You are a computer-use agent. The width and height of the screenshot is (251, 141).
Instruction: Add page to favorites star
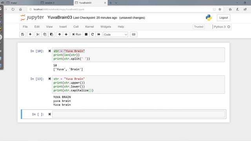pyautogui.click(x=220, y=9)
